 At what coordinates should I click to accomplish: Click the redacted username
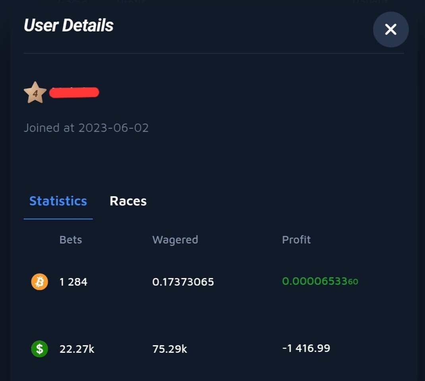pos(74,92)
